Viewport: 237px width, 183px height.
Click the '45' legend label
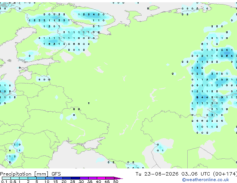[107, 182]
